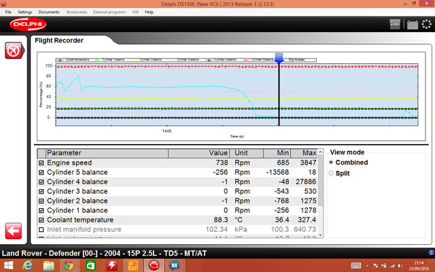Click the Max value 27886
This screenshot has height=272, width=435.
(x=306, y=182)
